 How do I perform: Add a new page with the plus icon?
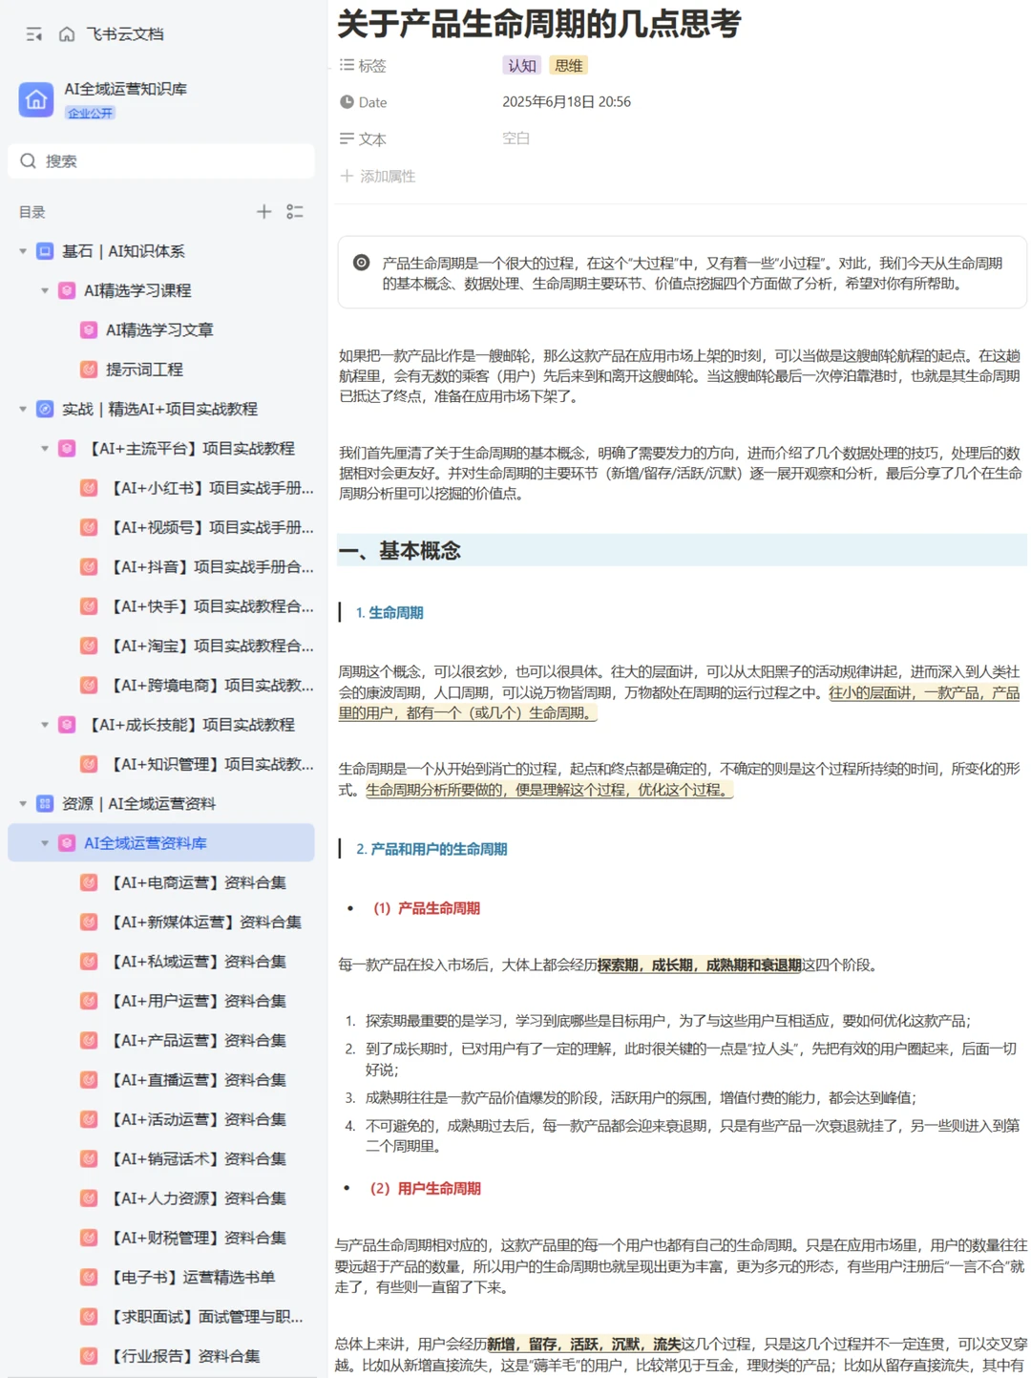[x=263, y=212]
